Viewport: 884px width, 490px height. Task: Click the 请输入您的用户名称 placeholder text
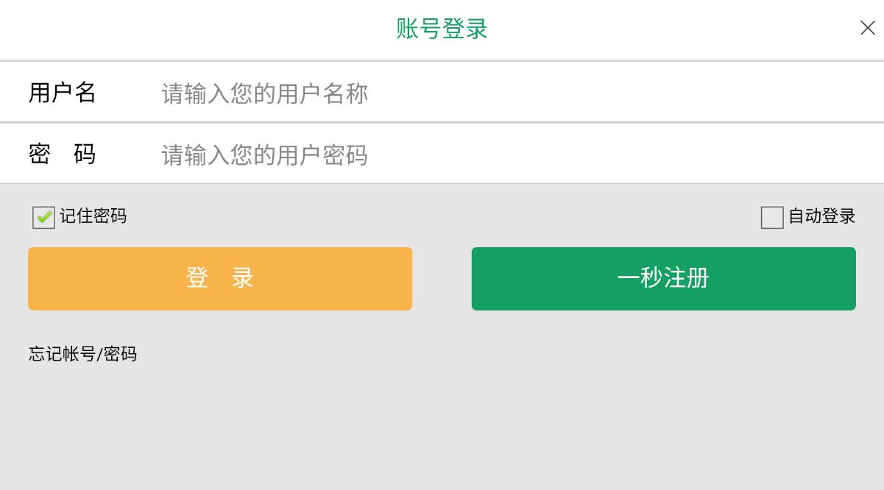click(x=265, y=93)
